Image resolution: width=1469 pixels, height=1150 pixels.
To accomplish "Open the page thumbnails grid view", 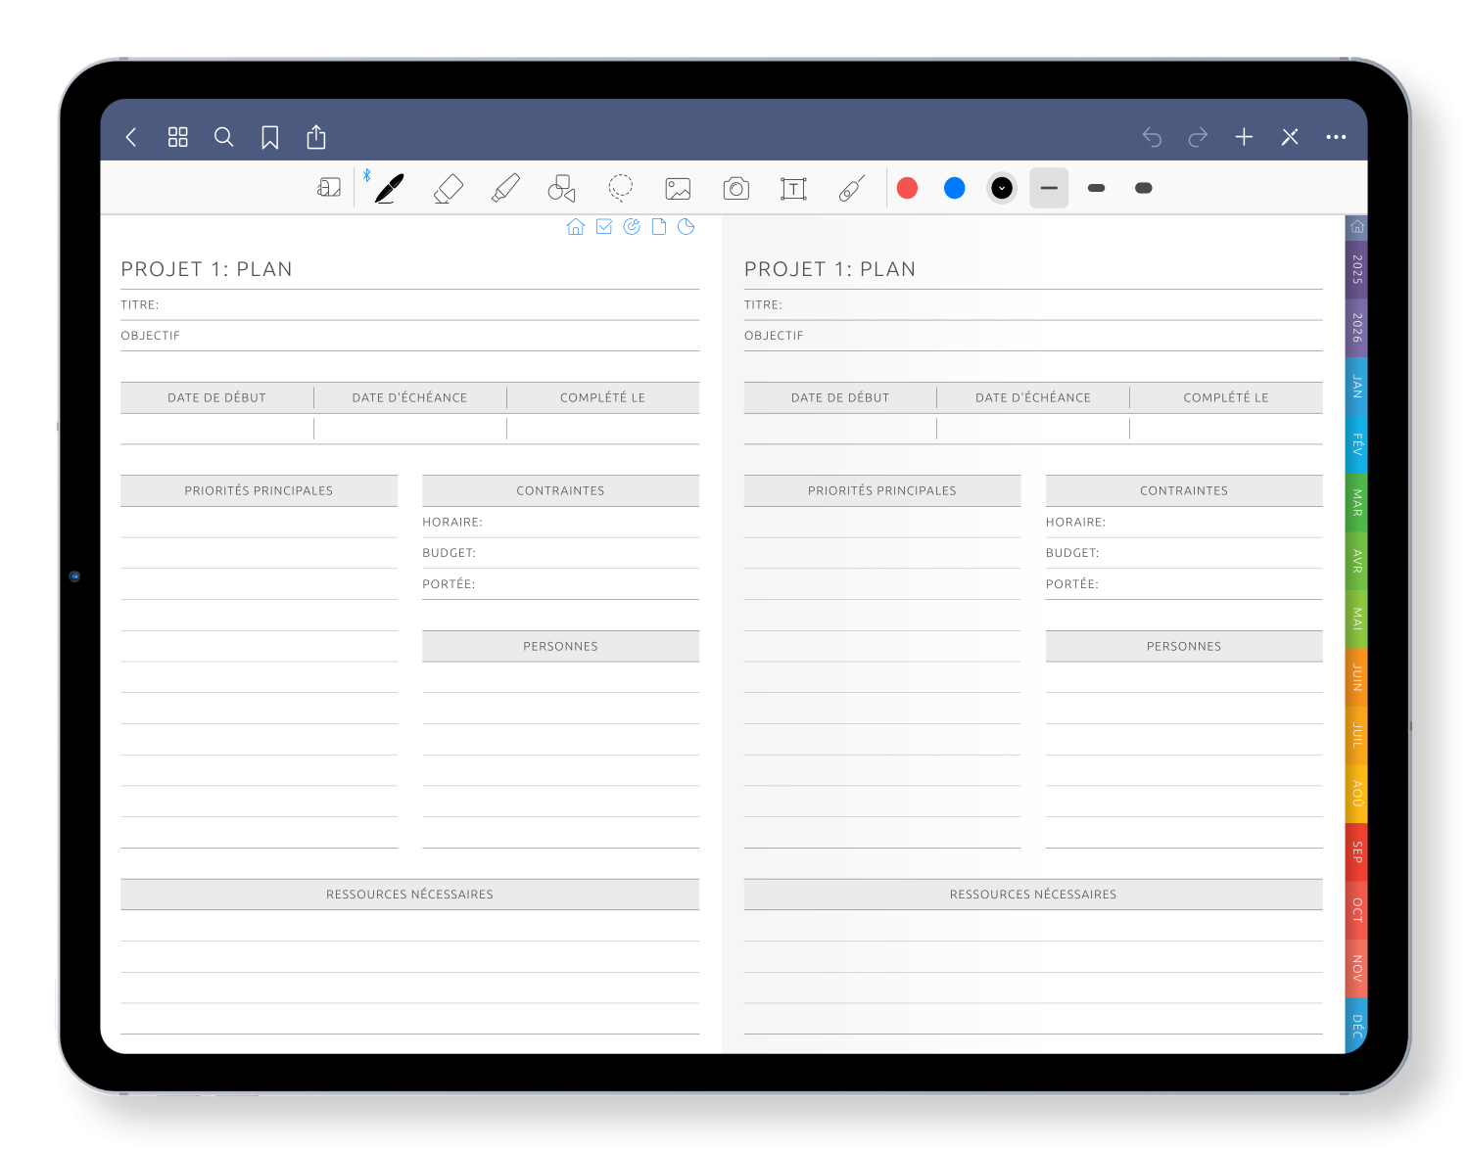I will coord(177,137).
